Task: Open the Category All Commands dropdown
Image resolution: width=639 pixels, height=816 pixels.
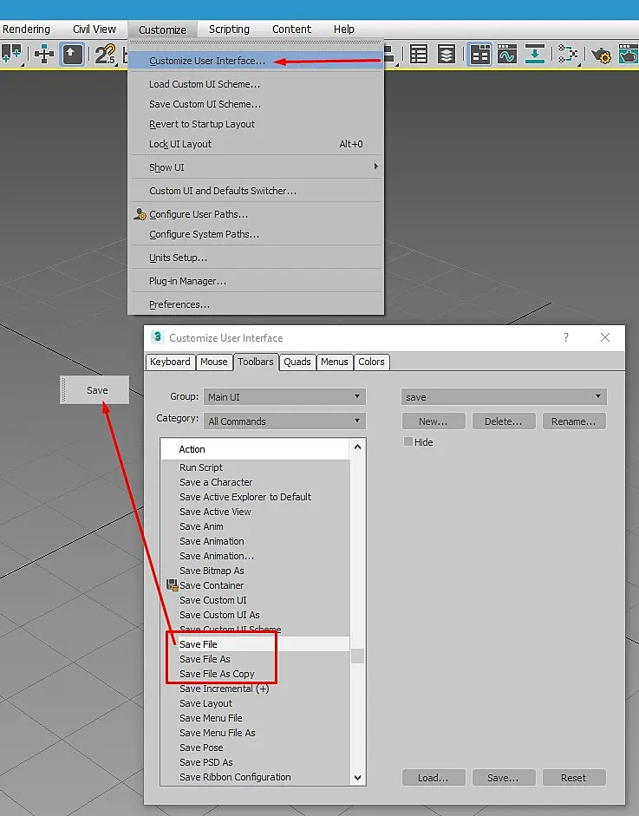Action: pos(284,421)
